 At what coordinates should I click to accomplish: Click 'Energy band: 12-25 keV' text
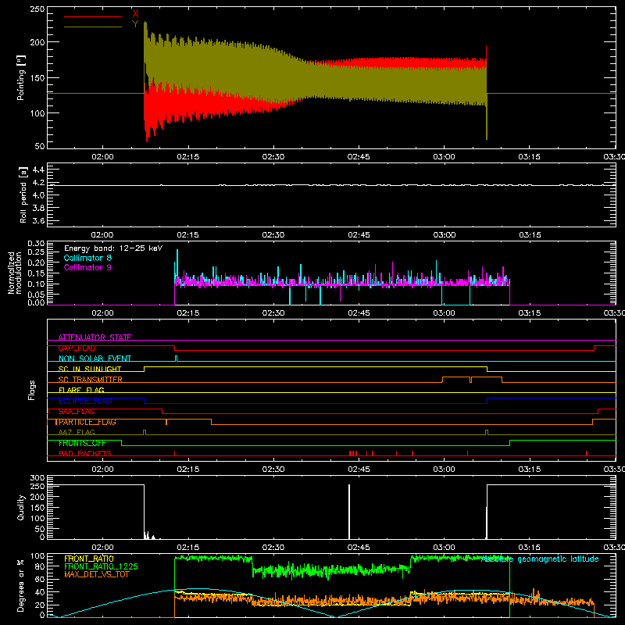tap(113, 248)
